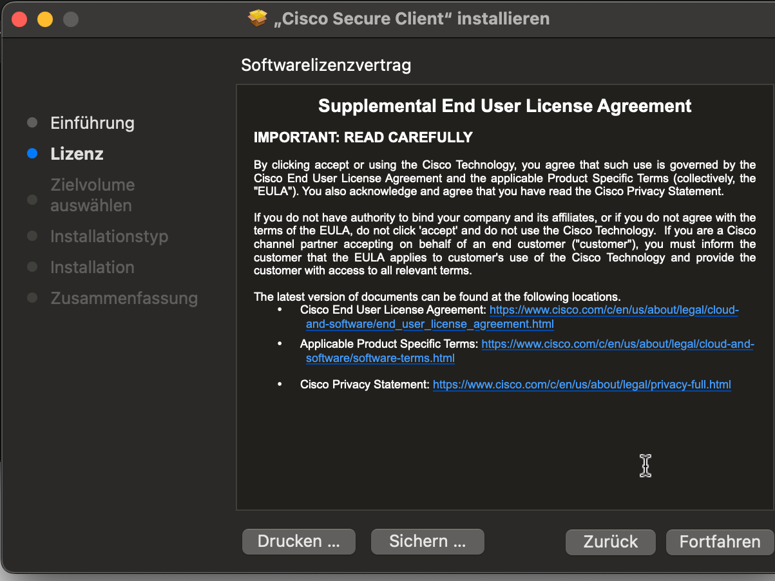Click the package icon in the title bar
775x581 pixels.
tap(258, 19)
